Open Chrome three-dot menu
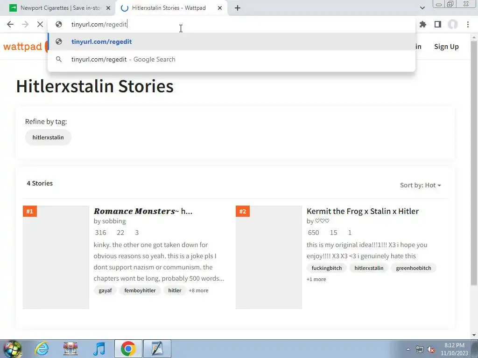The image size is (478, 358). pos(468,24)
